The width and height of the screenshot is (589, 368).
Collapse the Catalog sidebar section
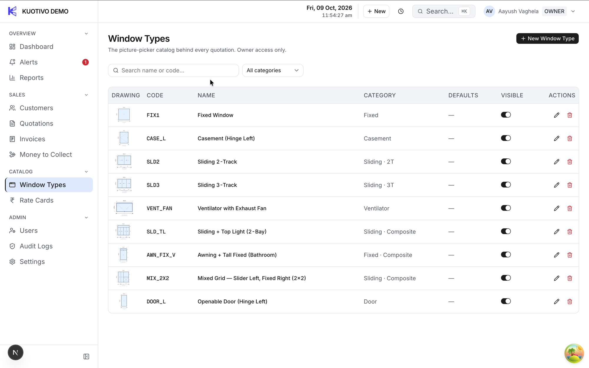[x=86, y=172]
